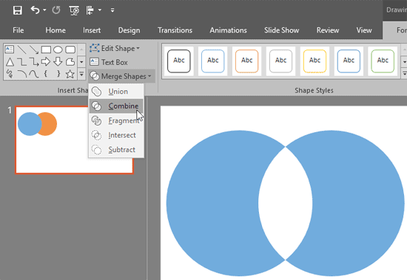Select the Isosceles Triangle shape
This screenshot has width=407, height=280.
10,62
